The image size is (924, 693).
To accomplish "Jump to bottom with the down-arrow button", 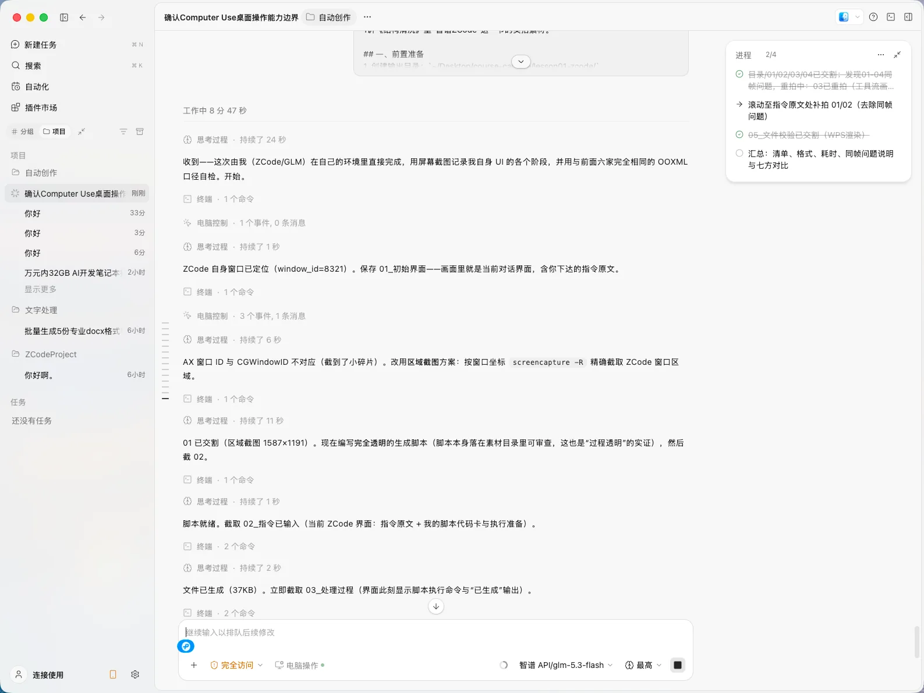I will [436, 606].
